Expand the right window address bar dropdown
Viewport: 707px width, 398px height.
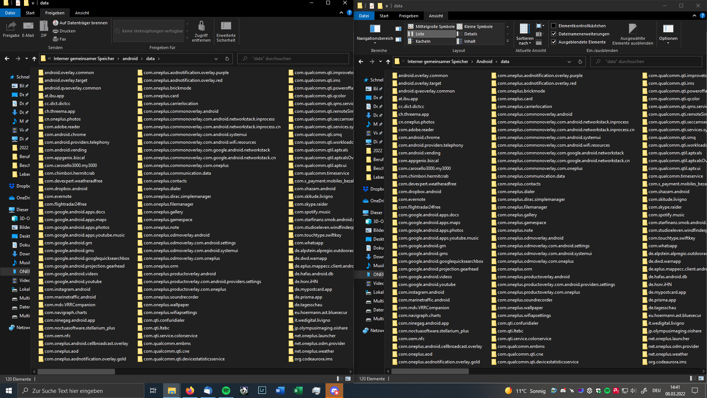click(x=569, y=62)
